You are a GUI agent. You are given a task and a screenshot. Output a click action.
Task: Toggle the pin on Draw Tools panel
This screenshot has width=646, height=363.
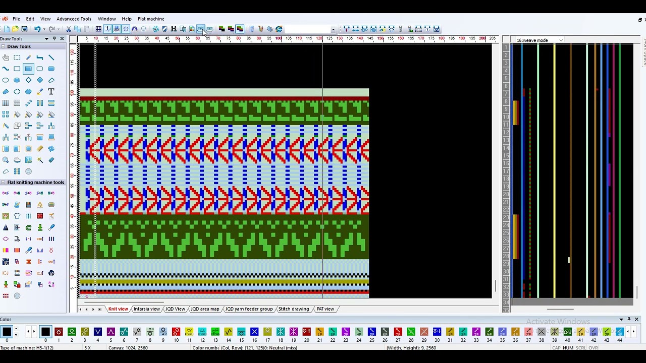[x=55, y=39]
